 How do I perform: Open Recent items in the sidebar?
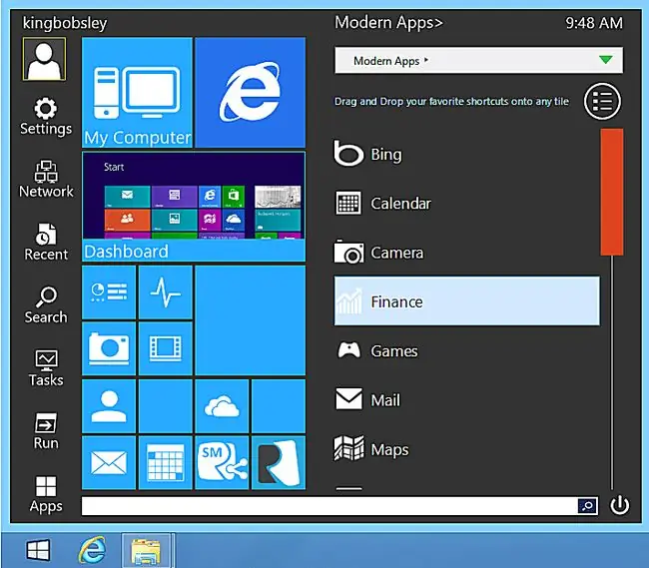pyautogui.click(x=46, y=242)
